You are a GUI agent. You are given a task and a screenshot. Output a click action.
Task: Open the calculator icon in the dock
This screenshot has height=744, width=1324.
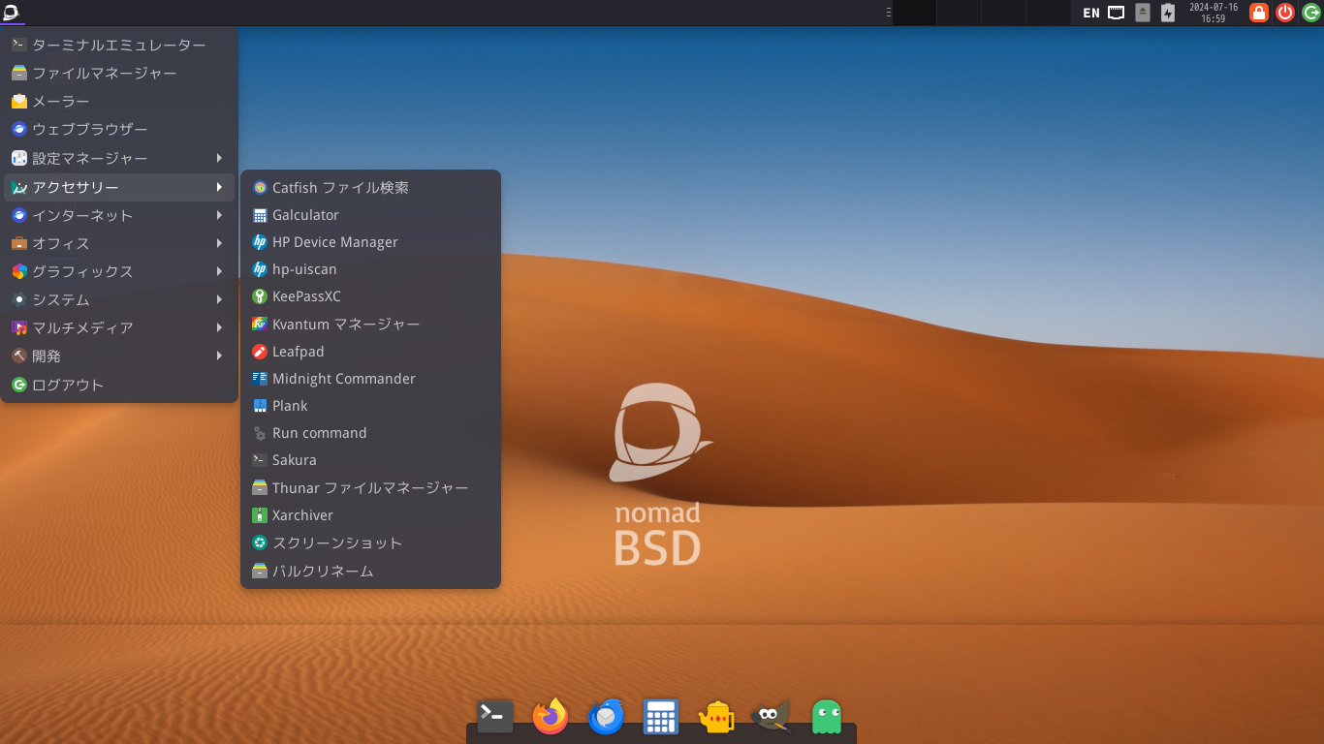[x=661, y=717]
